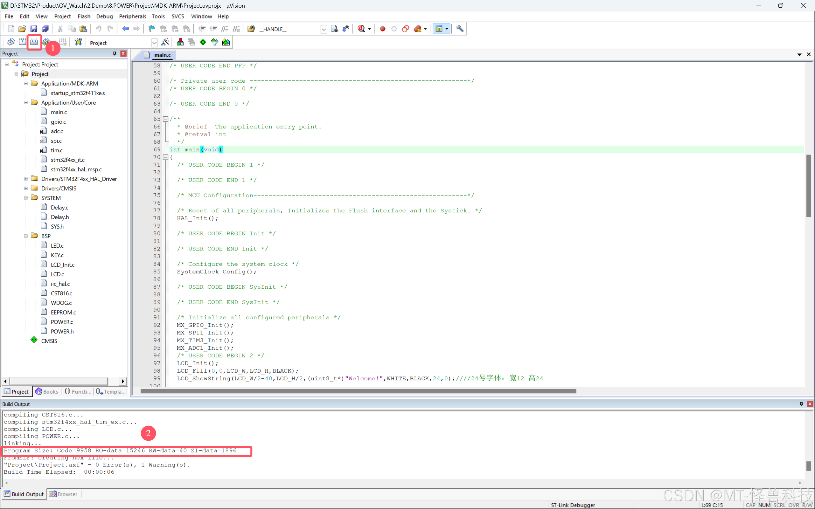
Task: Click the Save All files icon
Action: (x=45, y=29)
